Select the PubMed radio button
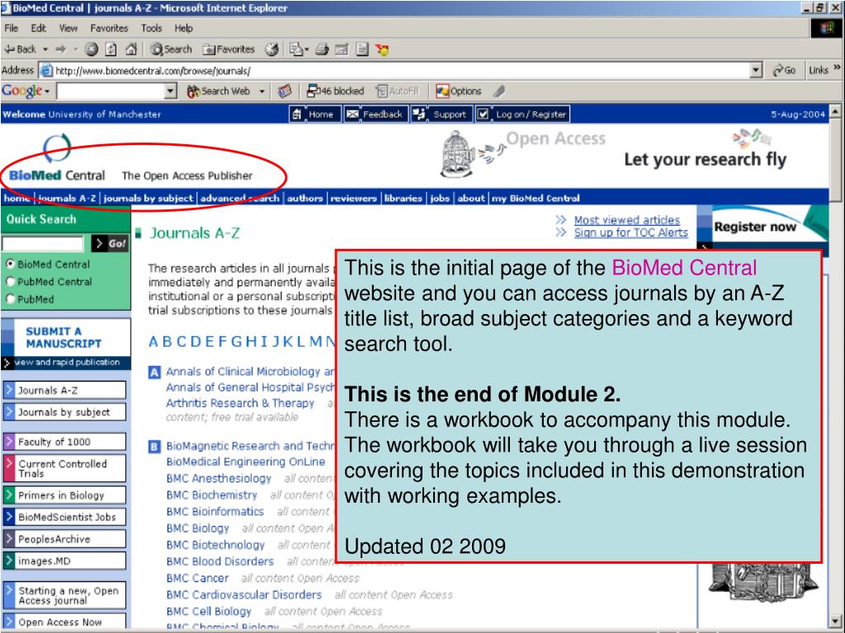The image size is (845, 633). click(10, 298)
